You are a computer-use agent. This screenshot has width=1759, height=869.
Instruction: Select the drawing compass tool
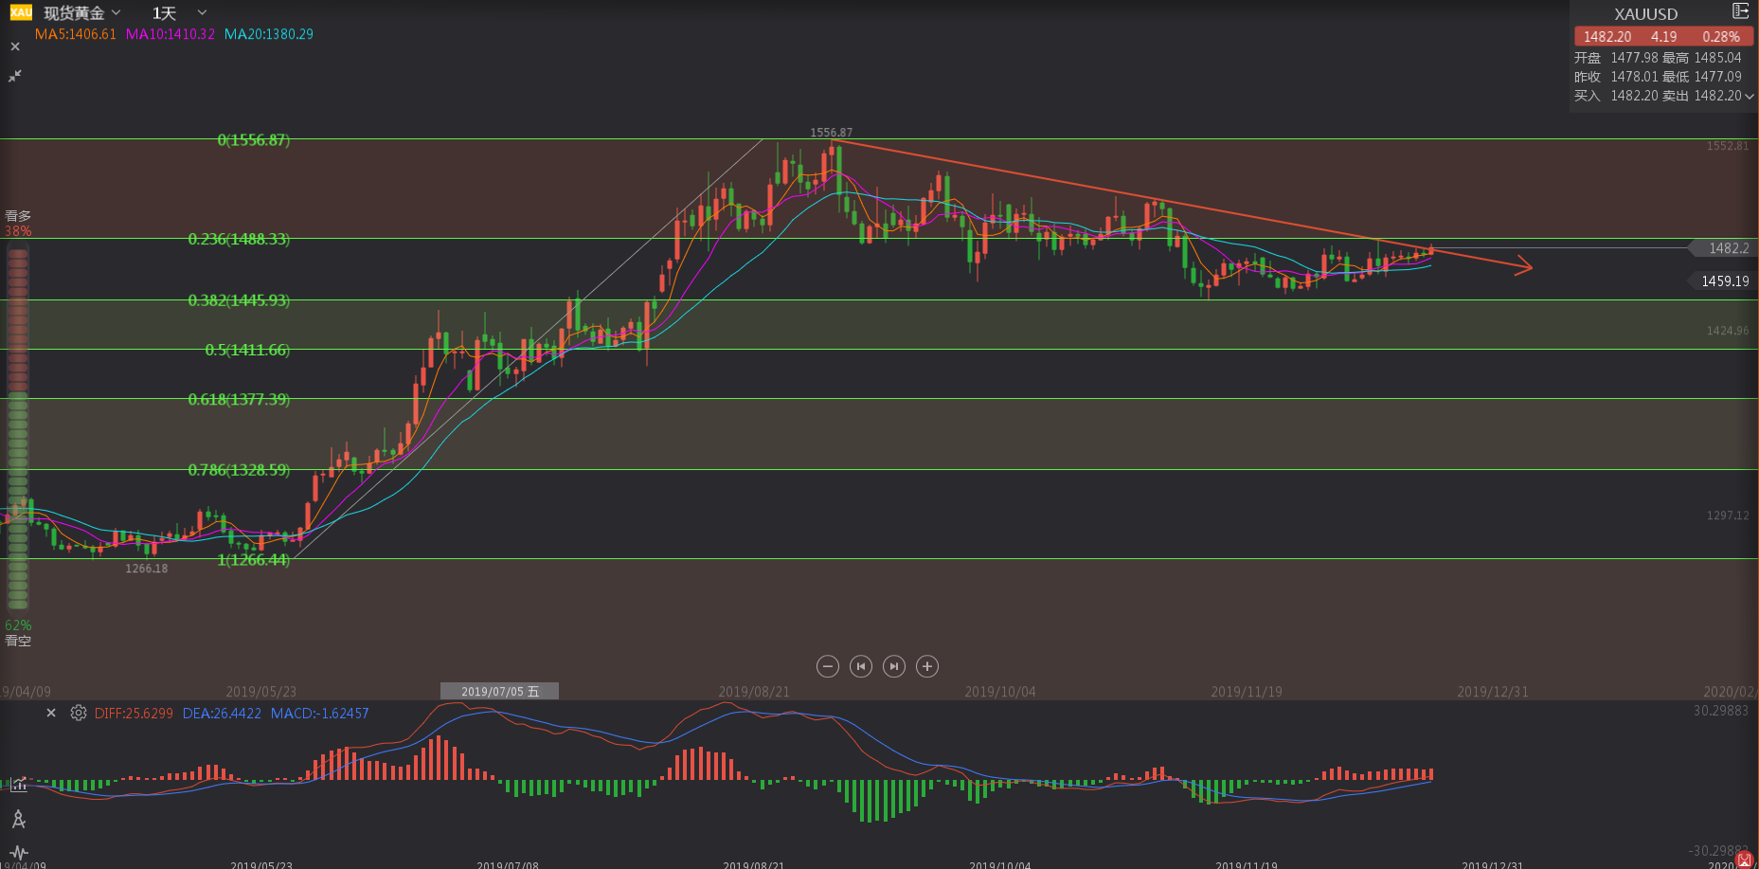coord(18,819)
